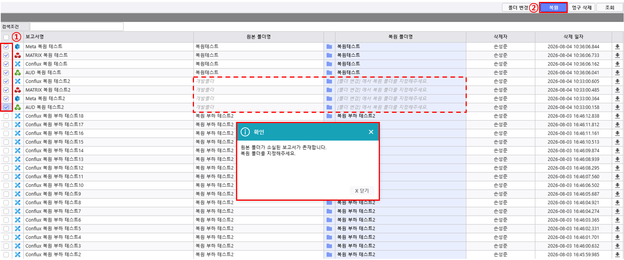Viewport: 624px width, 260px height.
Task: Select the report name Conflux 복원 부하 테스트4
Action: [x=53, y=237]
